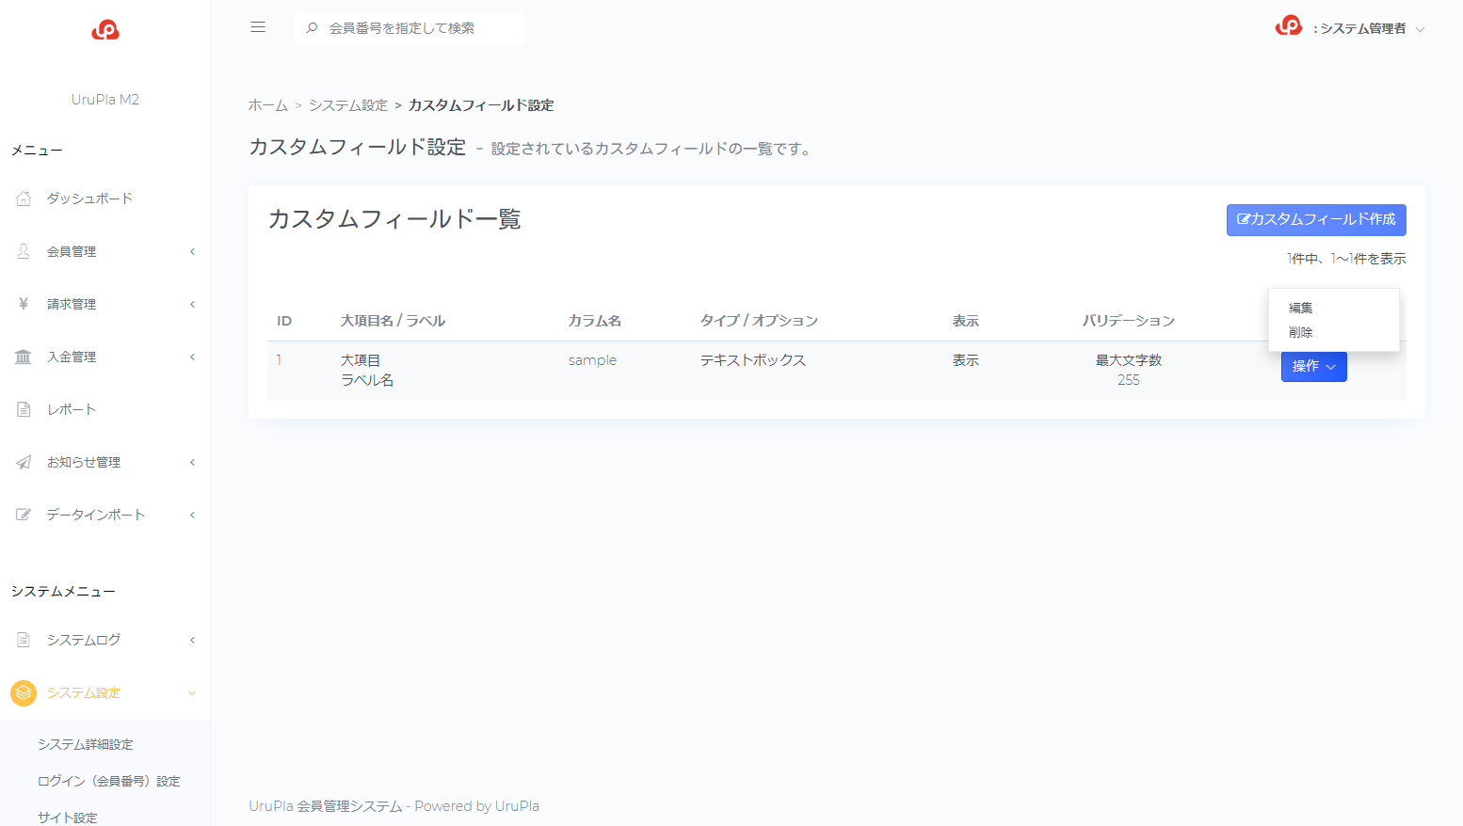This screenshot has width=1463, height=826.
Task: Toggle the hamburger menu icon
Action: click(x=258, y=27)
